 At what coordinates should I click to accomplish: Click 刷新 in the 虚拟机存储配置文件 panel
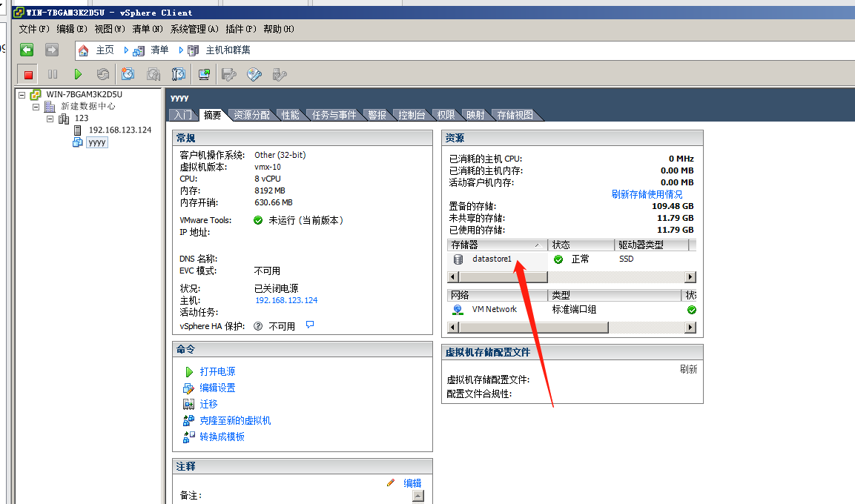[x=688, y=369]
